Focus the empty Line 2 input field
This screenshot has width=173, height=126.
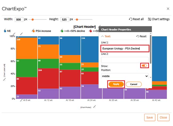(125, 60)
